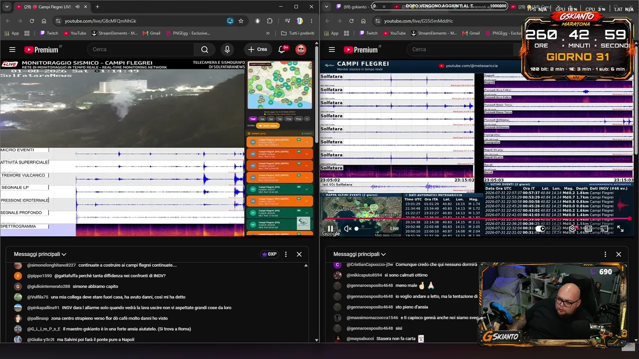Open apps grid icon in left bookmarks bar
639x359 pixels.
(26, 33)
